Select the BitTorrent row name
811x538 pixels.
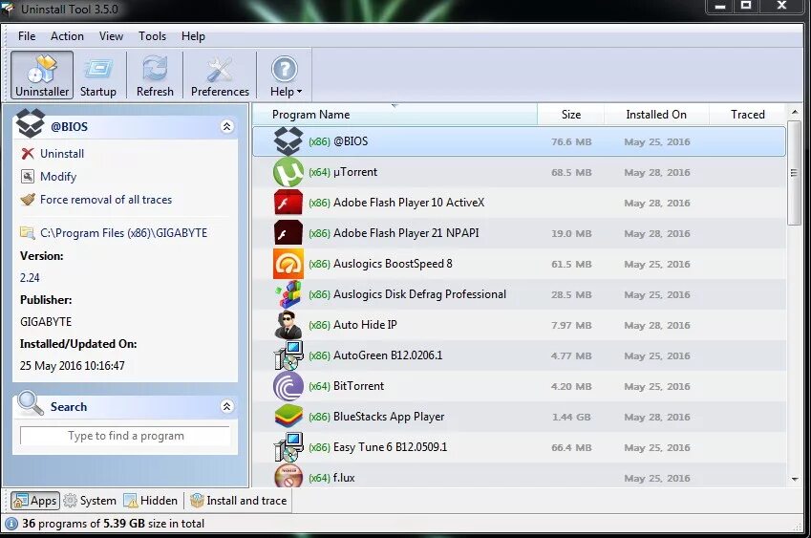[x=358, y=386]
